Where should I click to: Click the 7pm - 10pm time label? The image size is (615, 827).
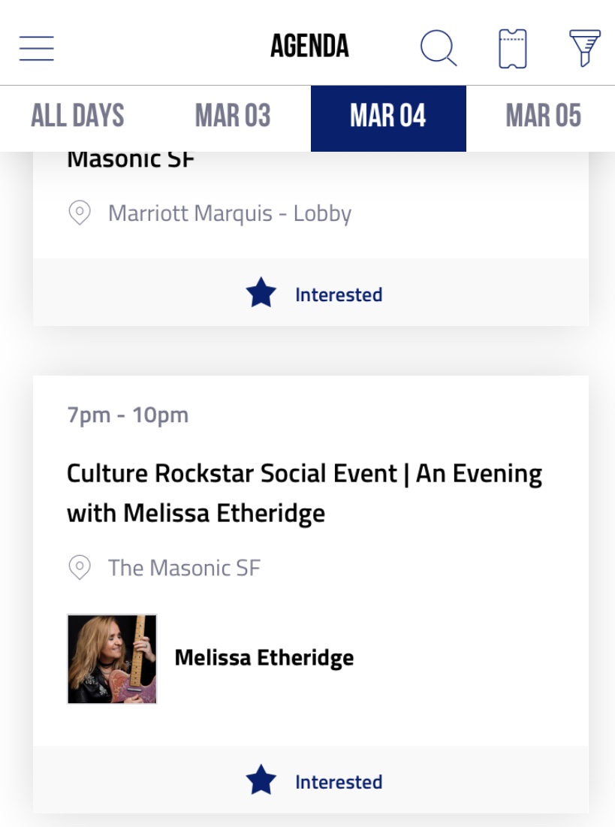128,415
